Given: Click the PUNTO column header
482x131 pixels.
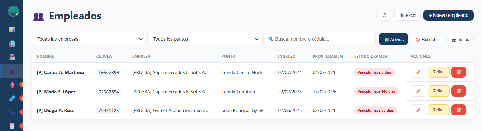Looking at the screenshot, I should click(229, 56).
